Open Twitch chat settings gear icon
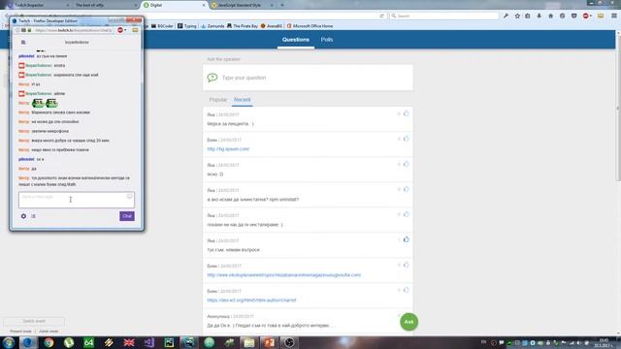This screenshot has height=349, width=621. 23,216
